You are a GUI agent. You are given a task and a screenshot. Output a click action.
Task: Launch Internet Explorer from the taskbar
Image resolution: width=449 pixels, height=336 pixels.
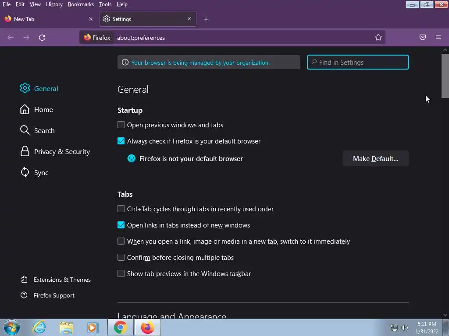point(39,327)
